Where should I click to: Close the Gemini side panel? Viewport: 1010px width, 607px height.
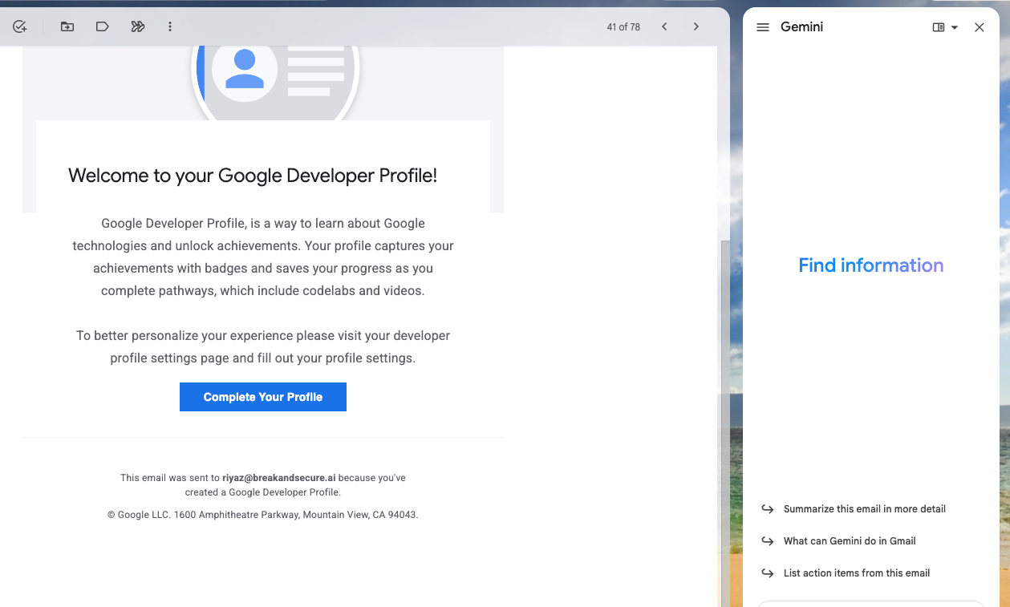(x=979, y=27)
